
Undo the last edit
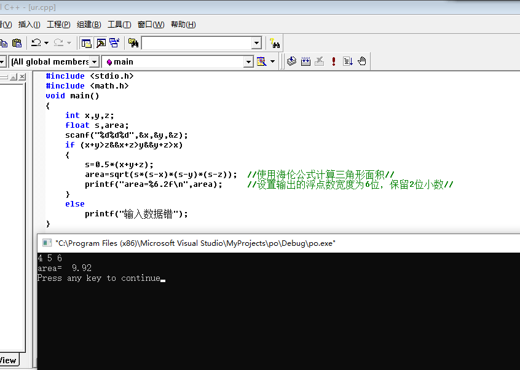[x=36, y=43]
